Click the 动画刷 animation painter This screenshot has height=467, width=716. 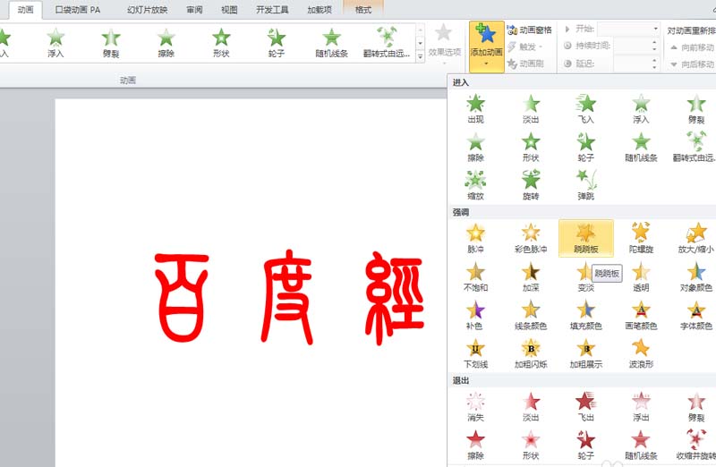coord(525,64)
